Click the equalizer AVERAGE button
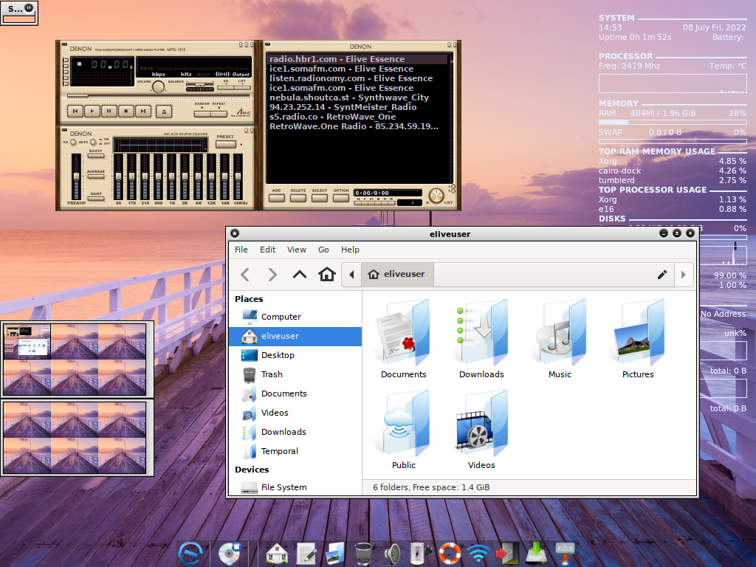The height and width of the screenshot is (567, 756). click(96, 176)
